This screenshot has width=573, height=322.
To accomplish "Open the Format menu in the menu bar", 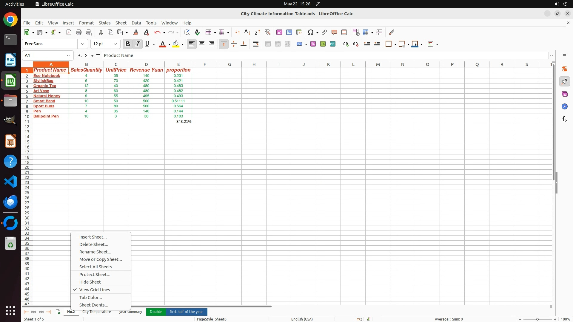I will [86, 23].
